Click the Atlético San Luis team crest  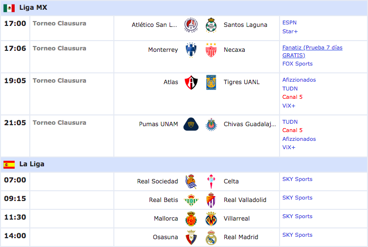191,25
